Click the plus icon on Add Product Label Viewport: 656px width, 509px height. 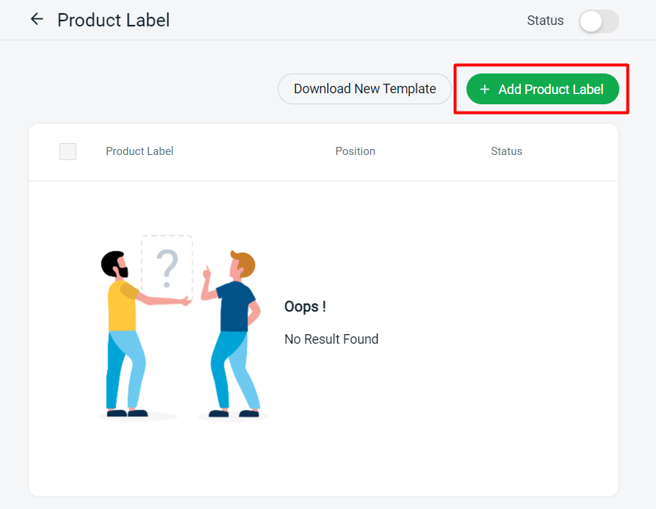point(484,89)
